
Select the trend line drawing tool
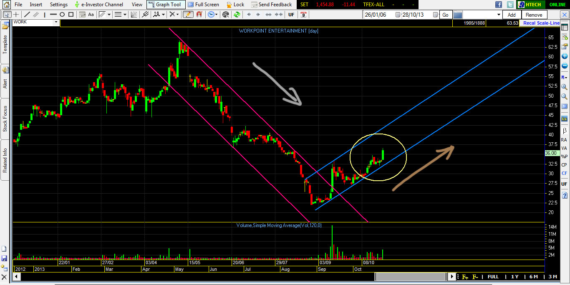(x=27, y=15)
